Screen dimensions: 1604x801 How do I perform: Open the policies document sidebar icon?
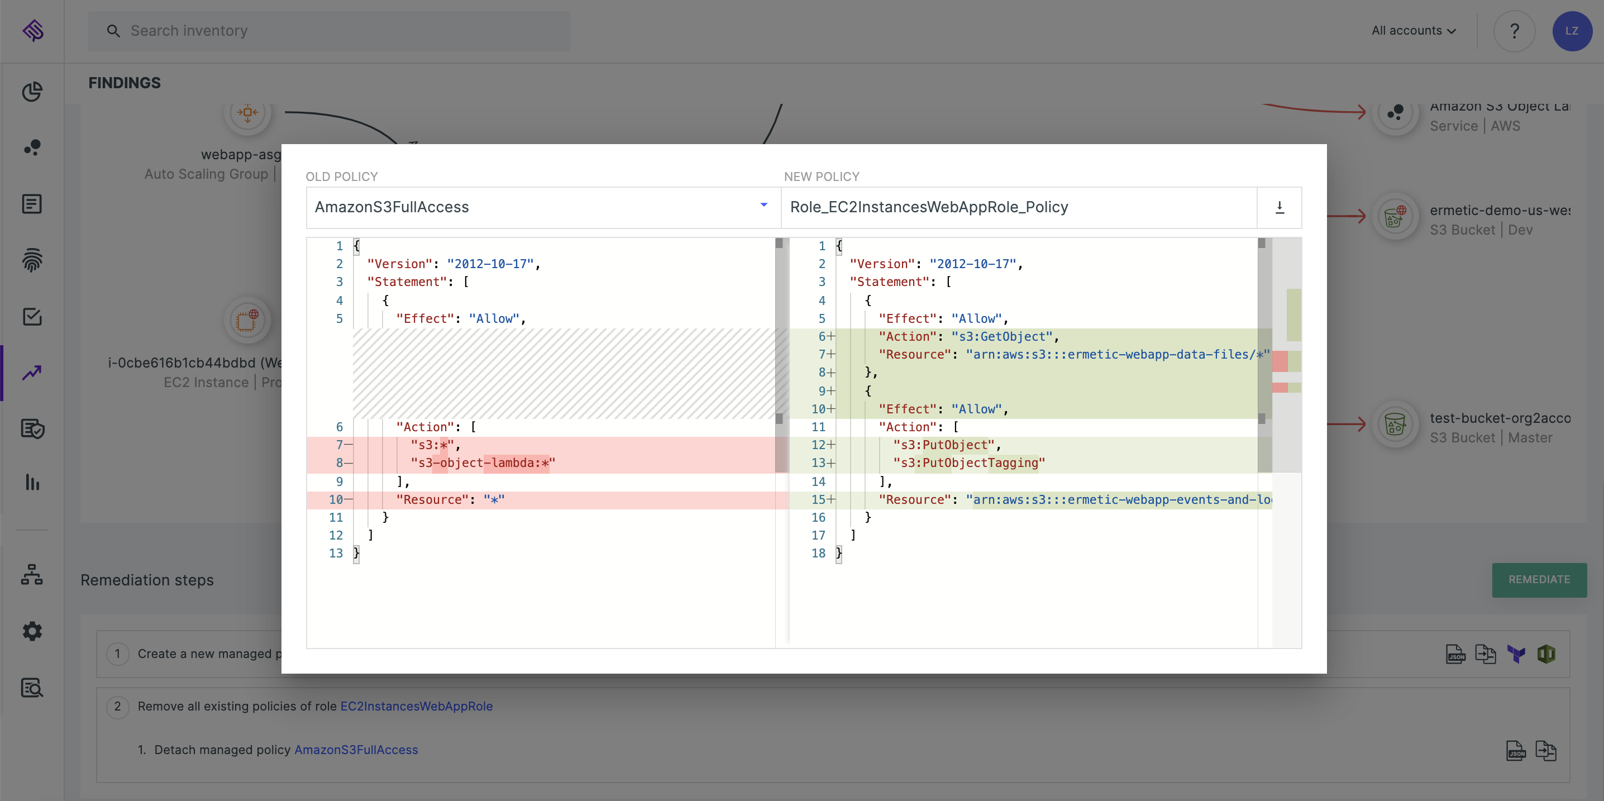(32, 204)
